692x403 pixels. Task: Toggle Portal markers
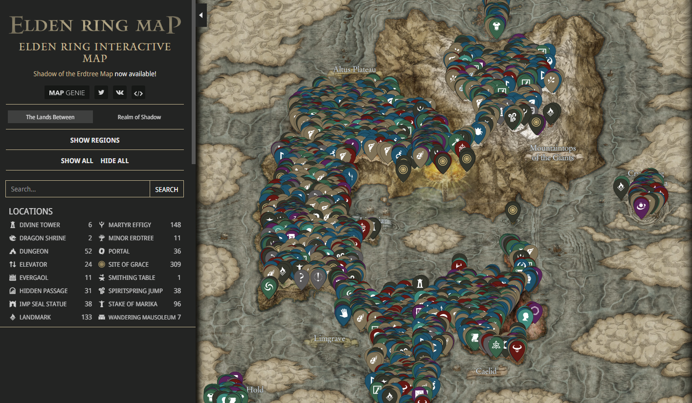[139, 251]
